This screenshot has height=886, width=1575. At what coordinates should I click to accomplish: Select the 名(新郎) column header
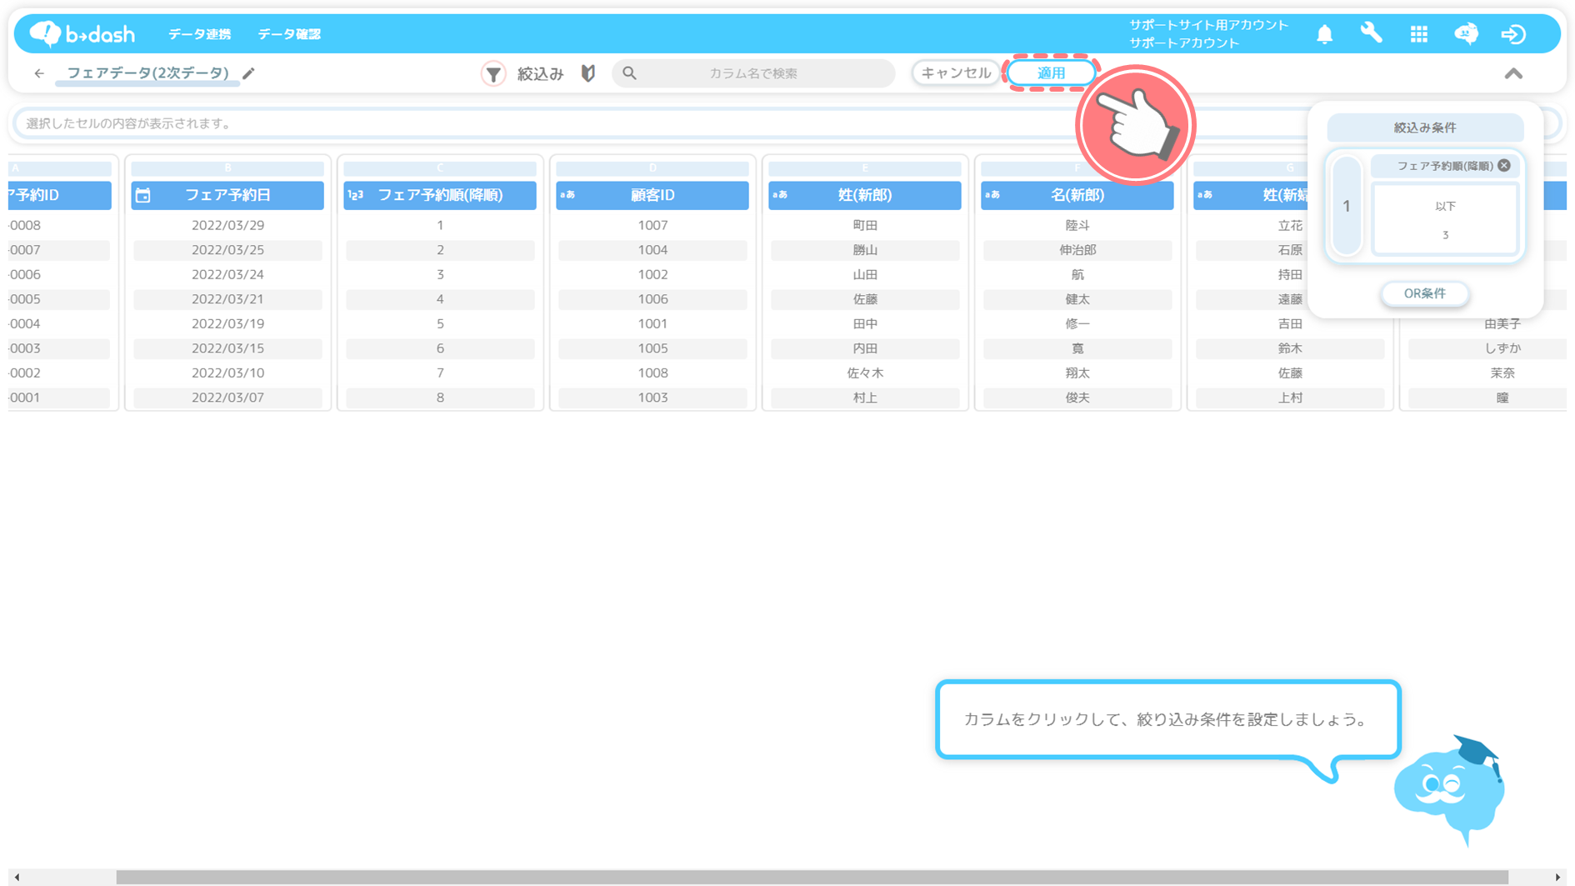click(1077, 195)
